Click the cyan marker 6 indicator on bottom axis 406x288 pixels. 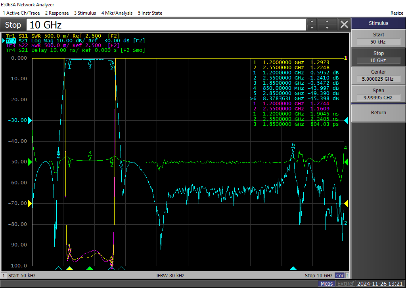click(x=293, y=269)
